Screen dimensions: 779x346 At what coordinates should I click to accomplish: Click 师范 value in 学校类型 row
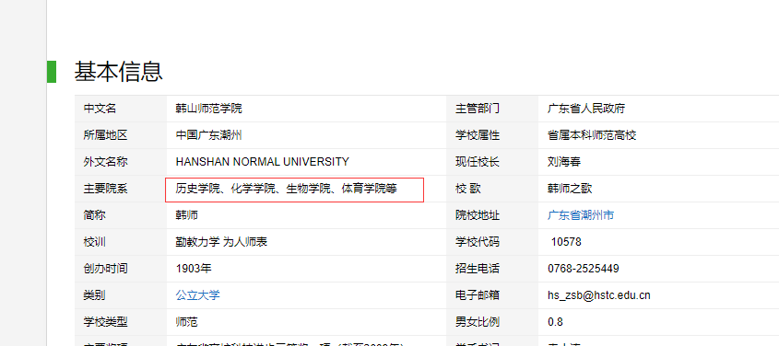coord(187,322)
